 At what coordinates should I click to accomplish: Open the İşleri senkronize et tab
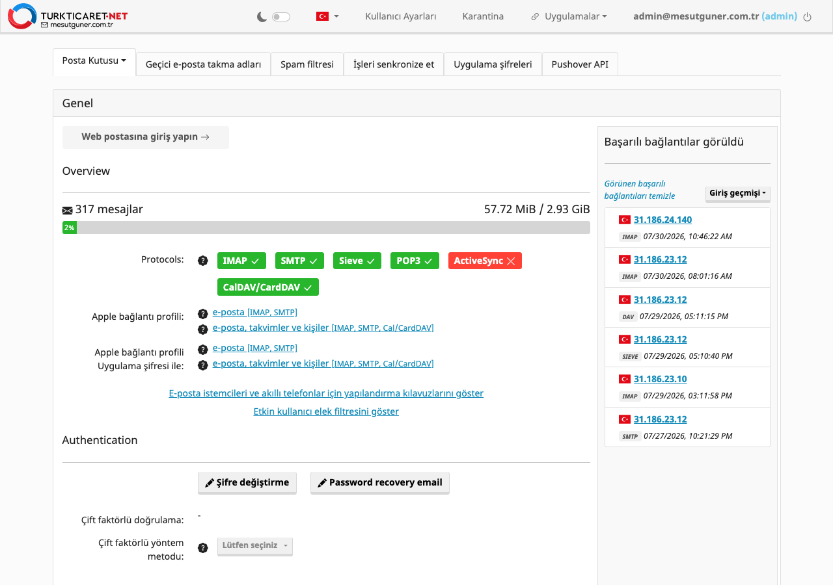coord(394,64)
